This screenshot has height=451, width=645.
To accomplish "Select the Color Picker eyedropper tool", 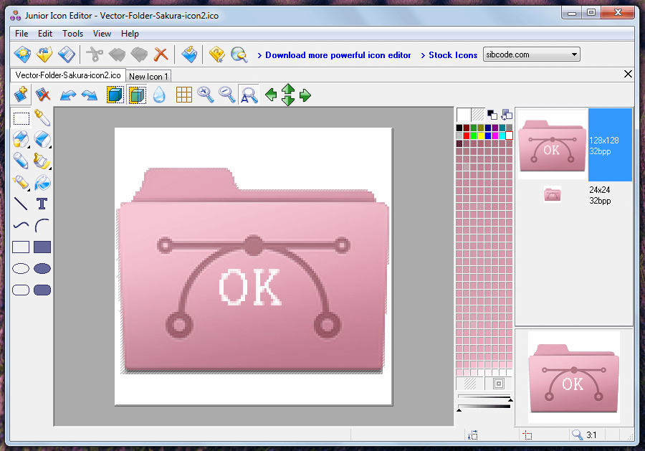I will (x=42, y=118).
